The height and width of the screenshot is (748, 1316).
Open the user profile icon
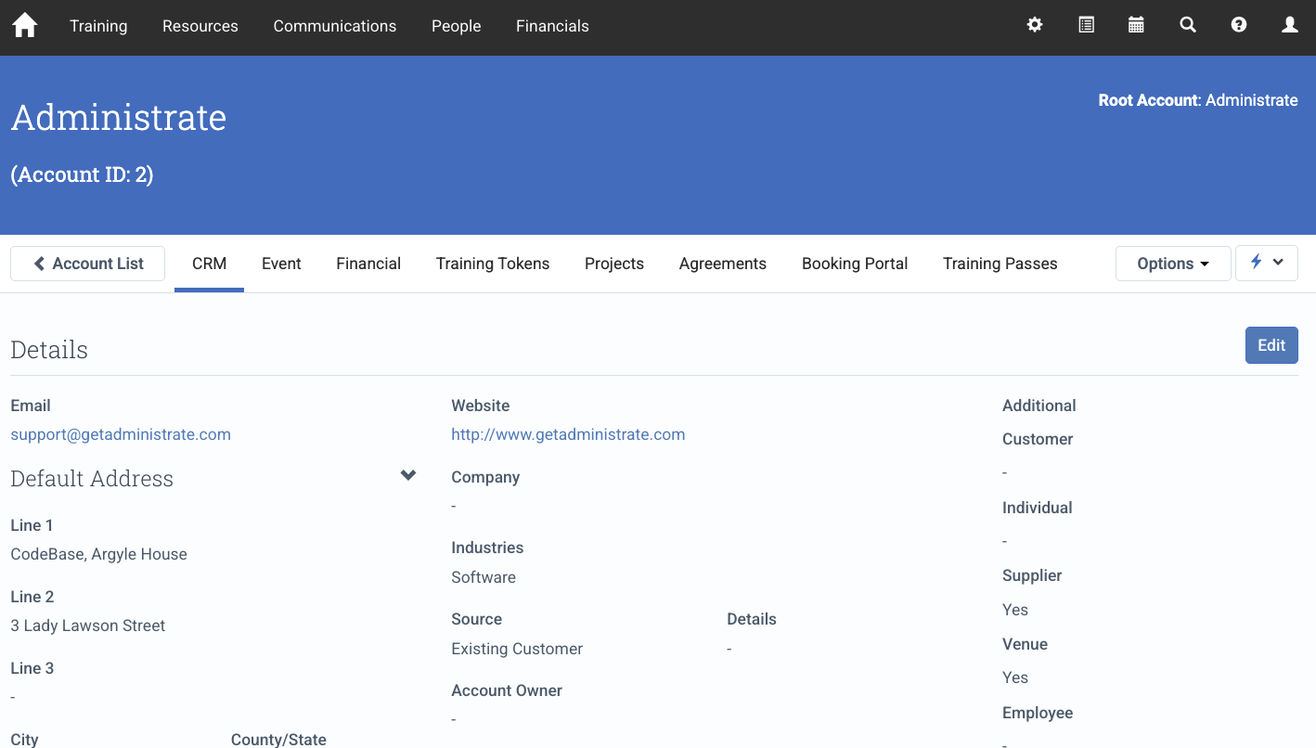click(x=1290, y=26)
